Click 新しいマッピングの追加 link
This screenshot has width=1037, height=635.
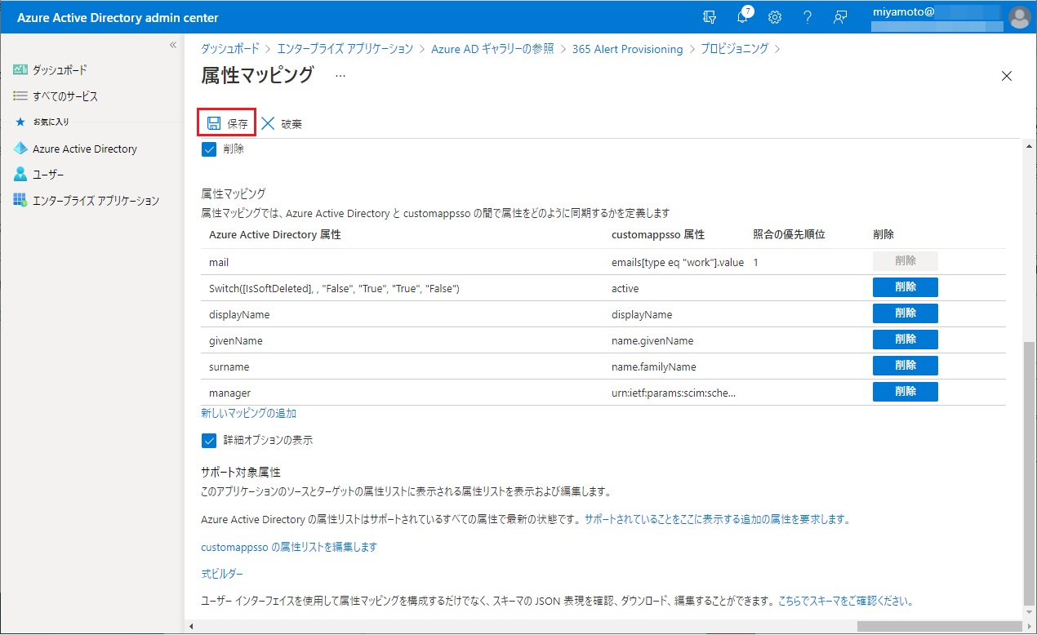pos(248,414)
